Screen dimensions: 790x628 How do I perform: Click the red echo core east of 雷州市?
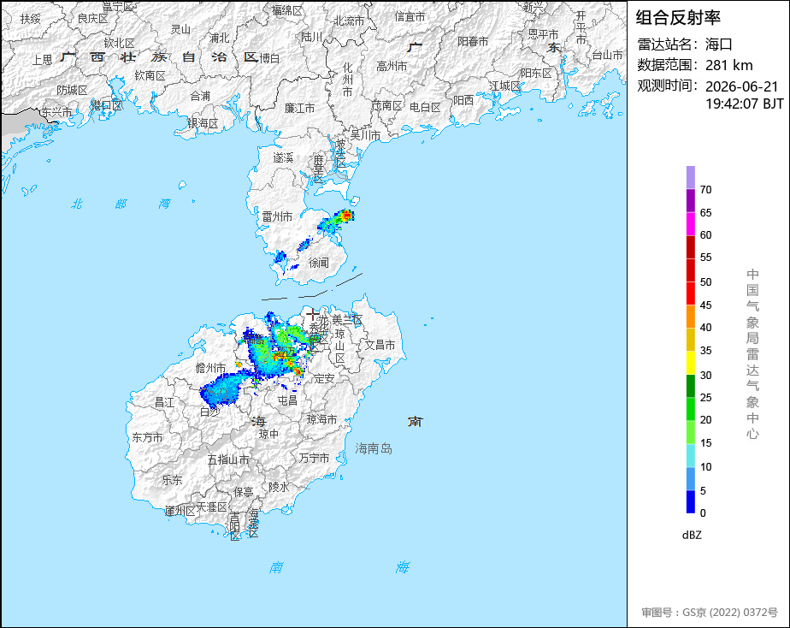pyautogui.click(x=346, y=216)
